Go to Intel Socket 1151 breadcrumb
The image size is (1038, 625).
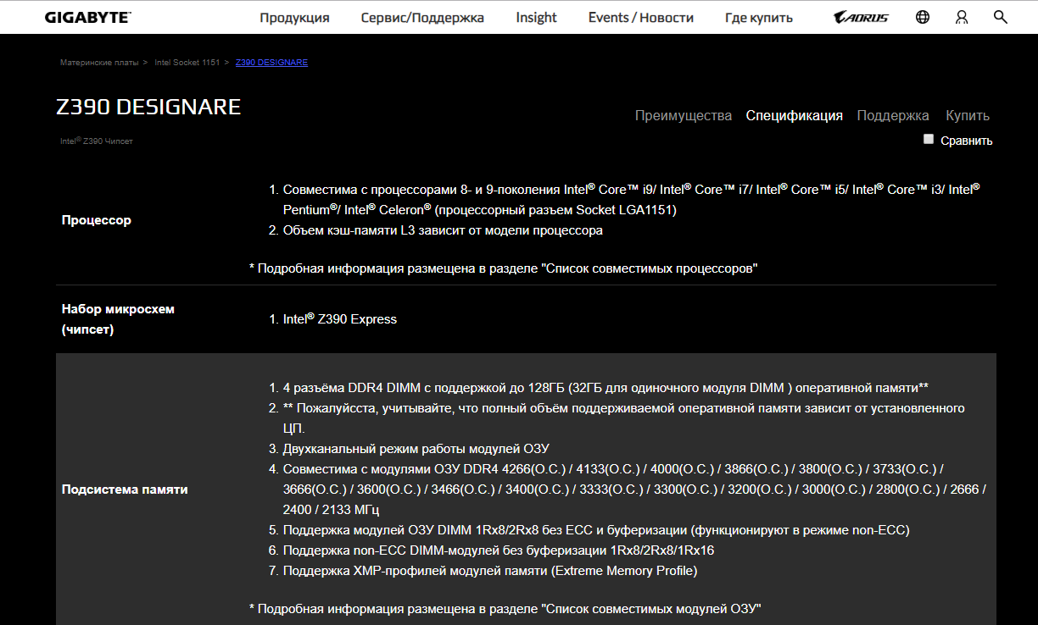tap(187, 63)
